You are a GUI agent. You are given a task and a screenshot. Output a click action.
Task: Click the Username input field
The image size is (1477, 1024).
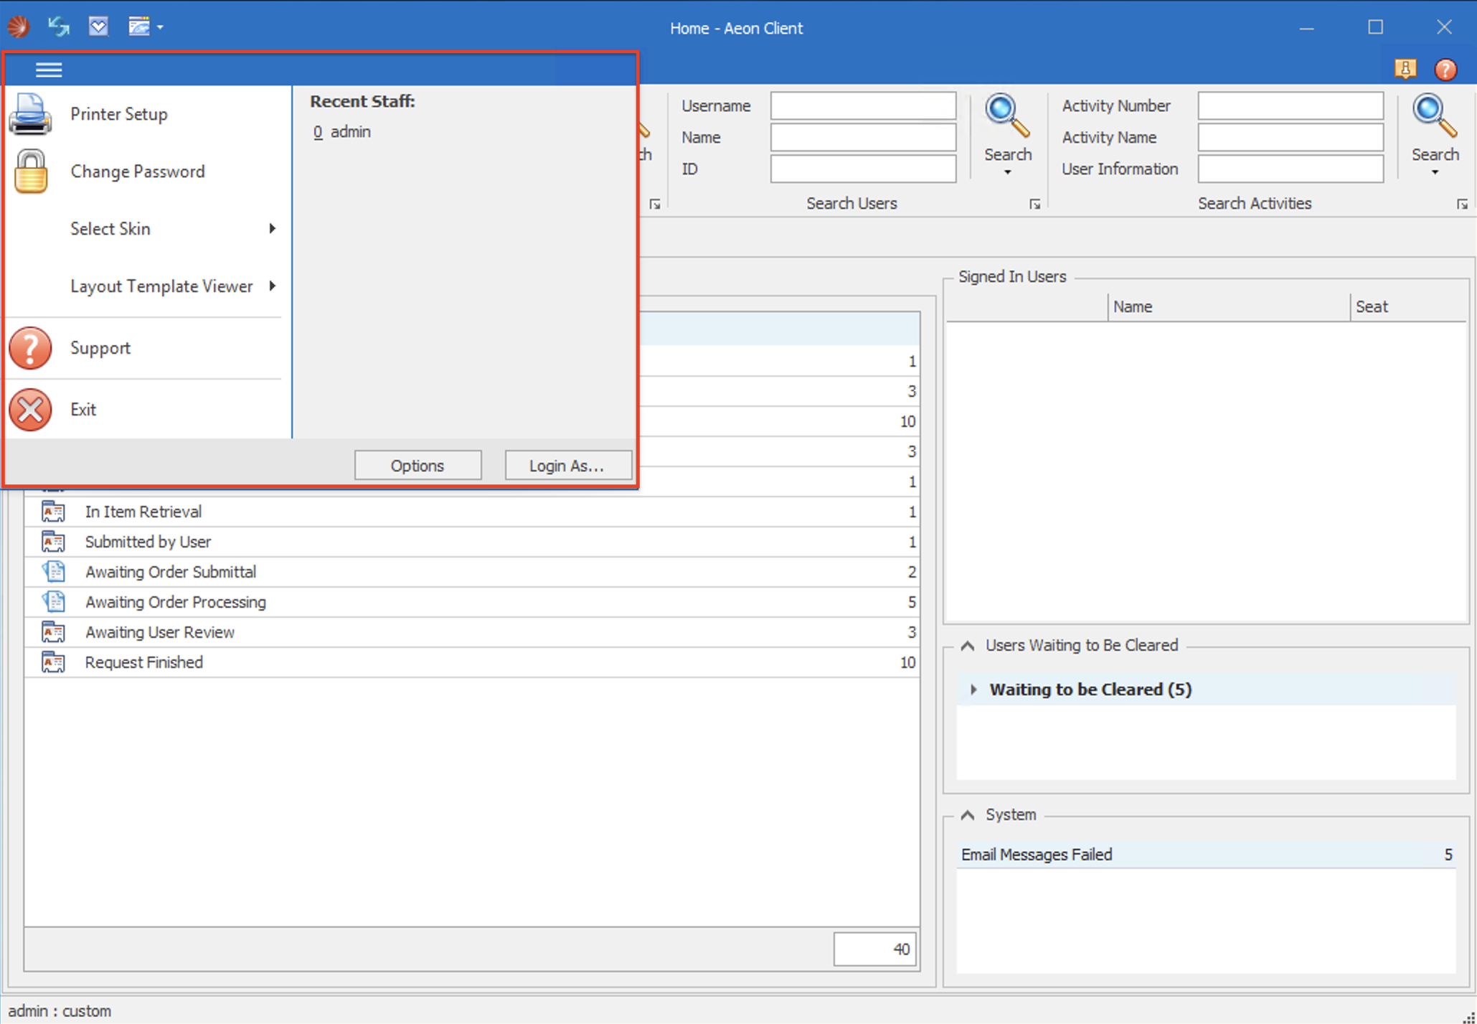(863, 106)
